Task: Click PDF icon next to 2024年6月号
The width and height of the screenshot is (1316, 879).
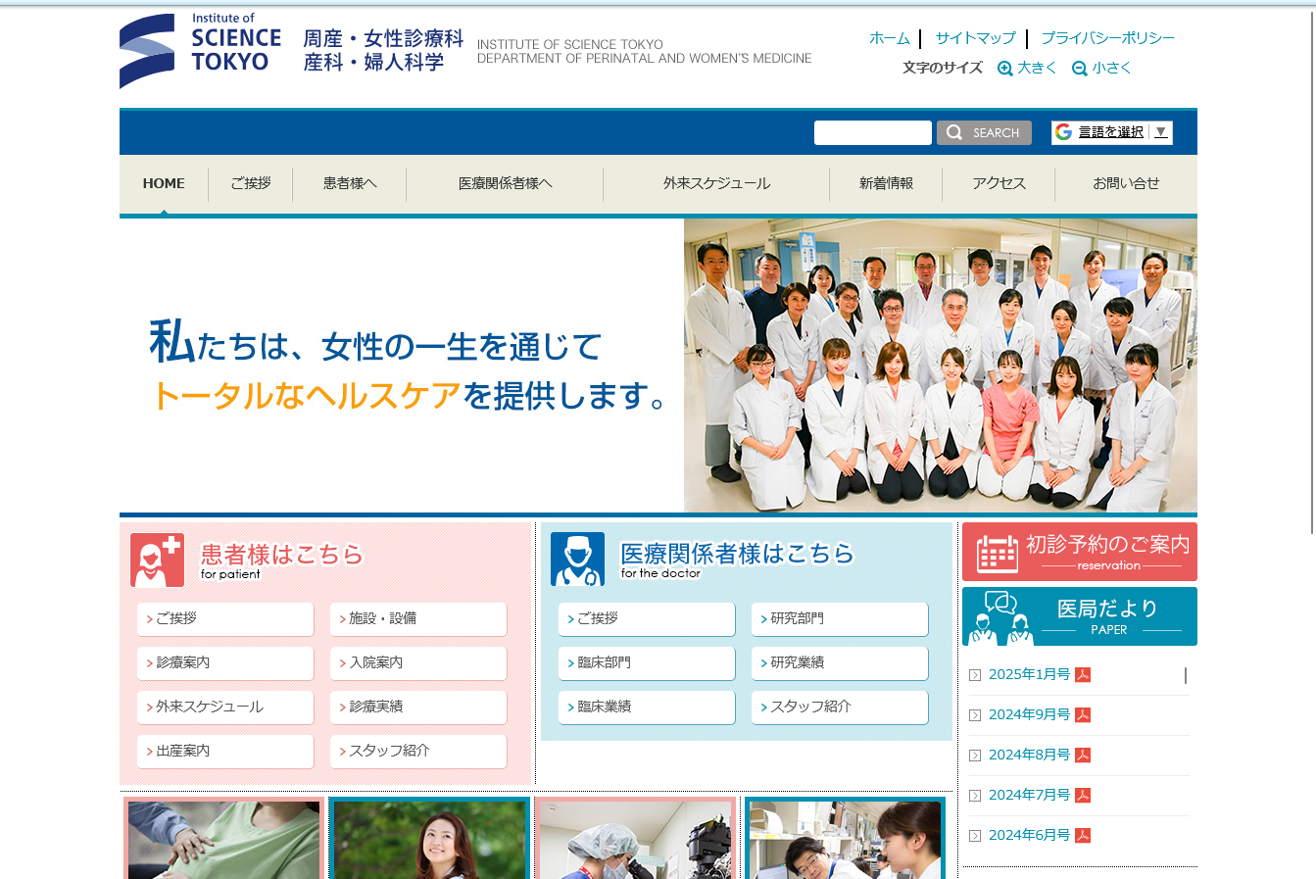Action: tap(1083, 835)
